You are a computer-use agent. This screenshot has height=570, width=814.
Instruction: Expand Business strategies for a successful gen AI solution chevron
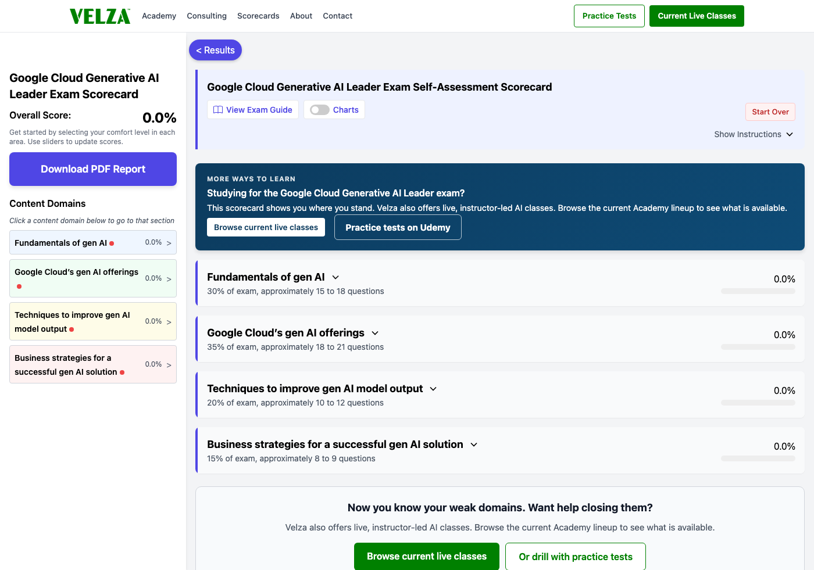(474, 444)
